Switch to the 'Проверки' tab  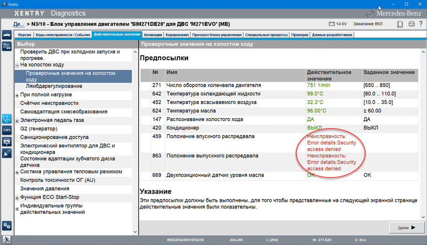point(299,34)
